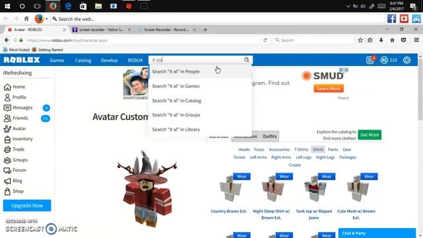
Task: Open Blog in the sidebar
Action: [13, 180]
